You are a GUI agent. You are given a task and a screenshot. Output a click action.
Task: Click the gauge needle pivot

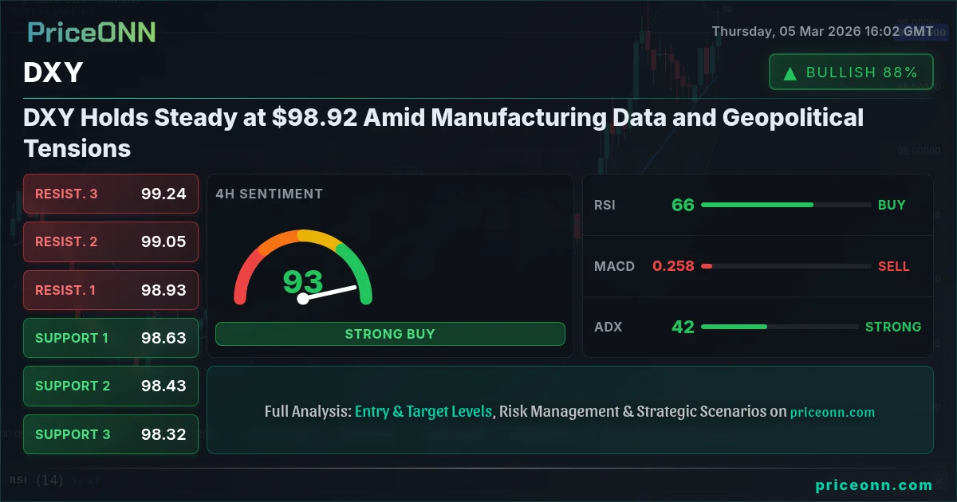click(x=303, y=299)
